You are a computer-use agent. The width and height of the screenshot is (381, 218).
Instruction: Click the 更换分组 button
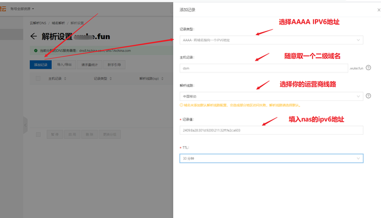[110, 134]
